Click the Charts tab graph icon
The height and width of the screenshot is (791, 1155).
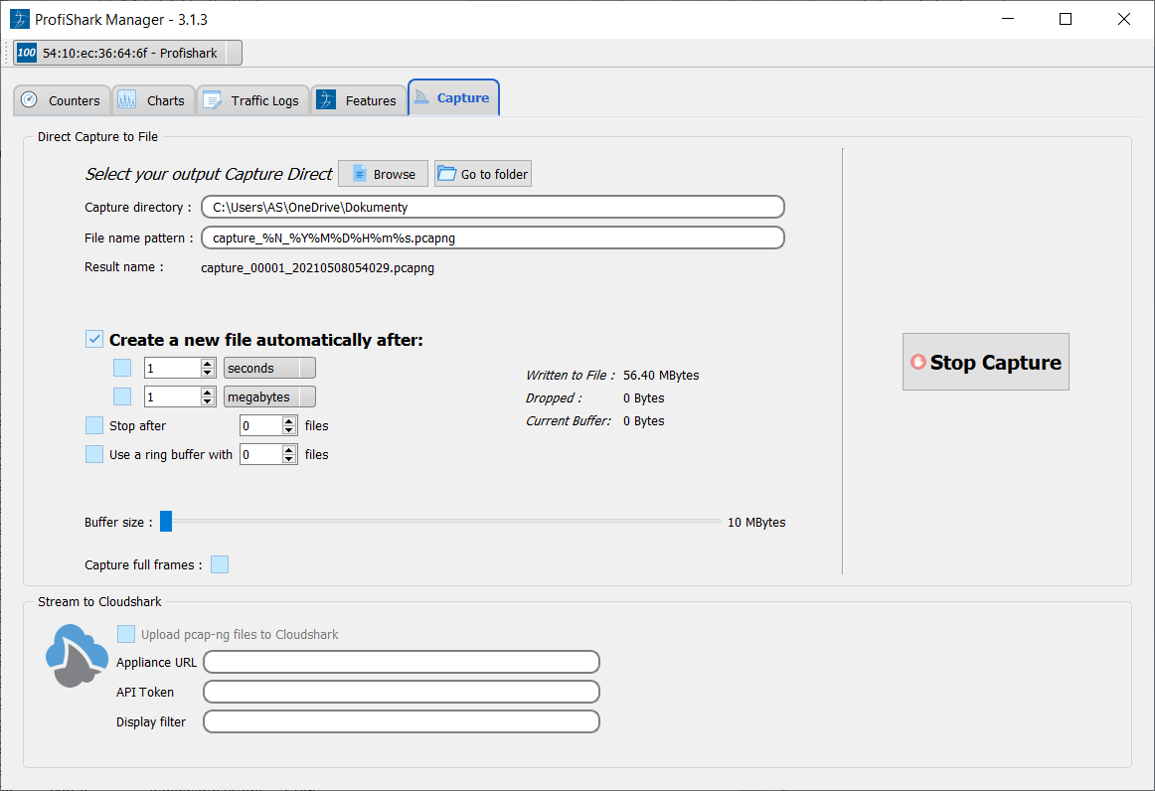tap(126, 100)
